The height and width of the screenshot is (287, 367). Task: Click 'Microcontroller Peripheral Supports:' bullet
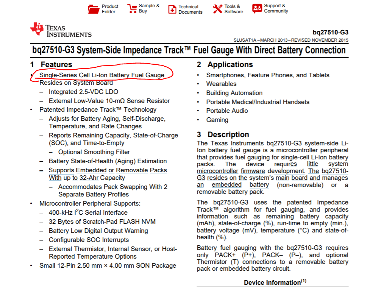(x=90, y=203)
